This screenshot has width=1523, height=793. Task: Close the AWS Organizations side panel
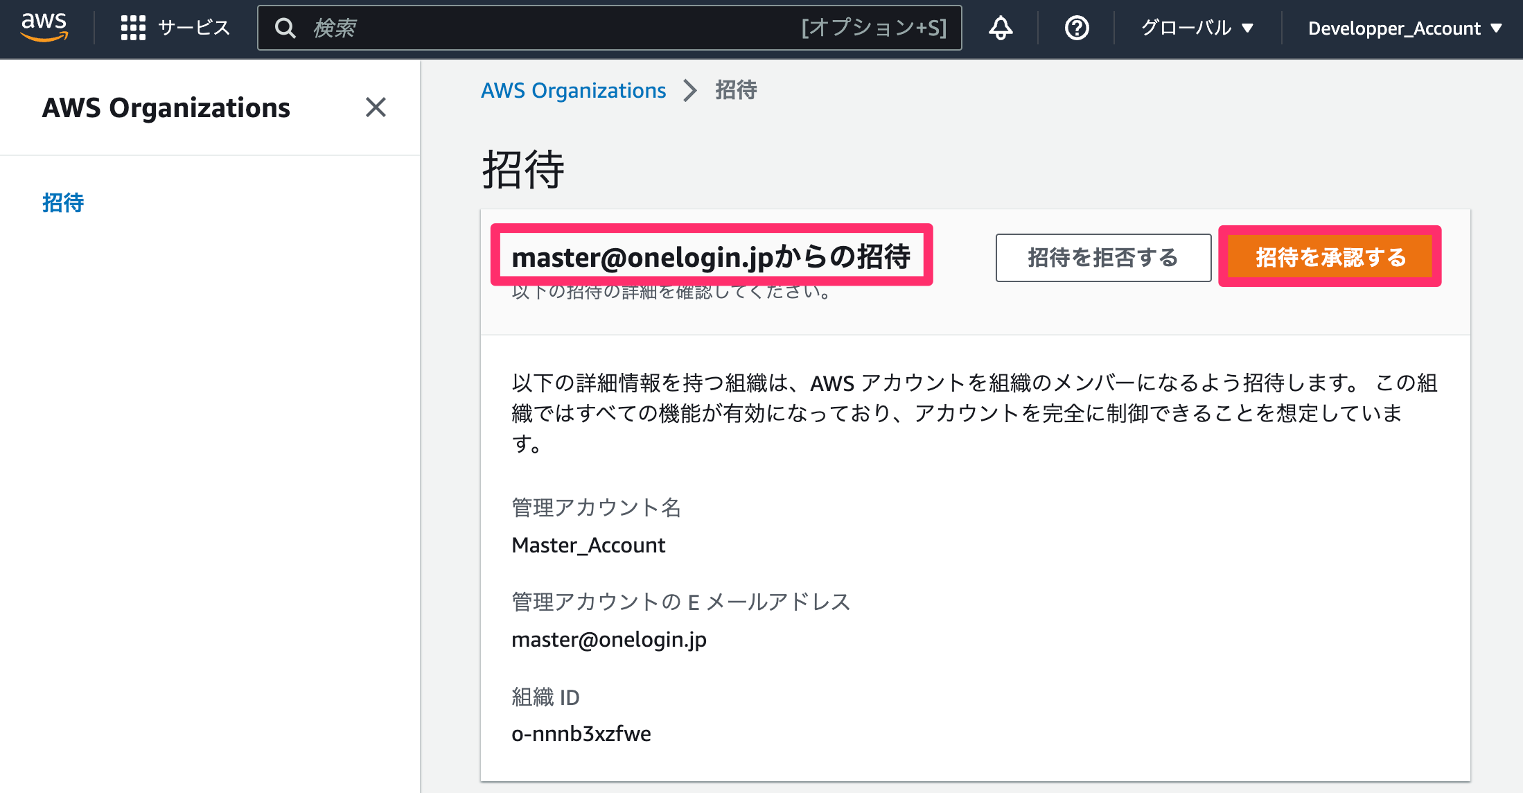click(x=376, y=107)
